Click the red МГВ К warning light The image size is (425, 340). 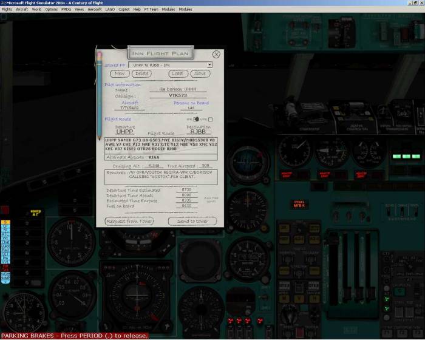click(x=299, y=203)
